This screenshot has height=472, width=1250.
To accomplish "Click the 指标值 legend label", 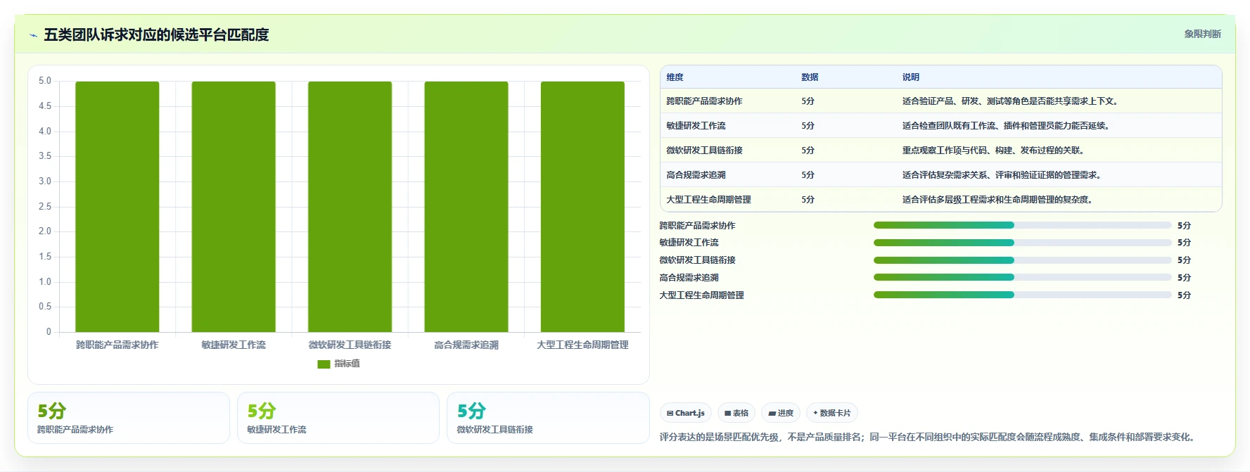I will click(347, 364).
